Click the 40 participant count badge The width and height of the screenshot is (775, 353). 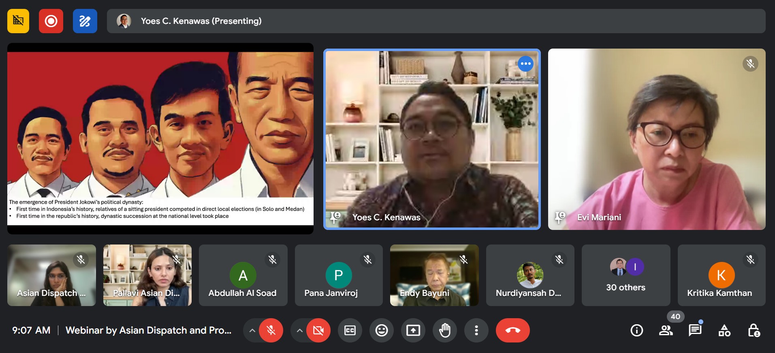tap(675, 317)
